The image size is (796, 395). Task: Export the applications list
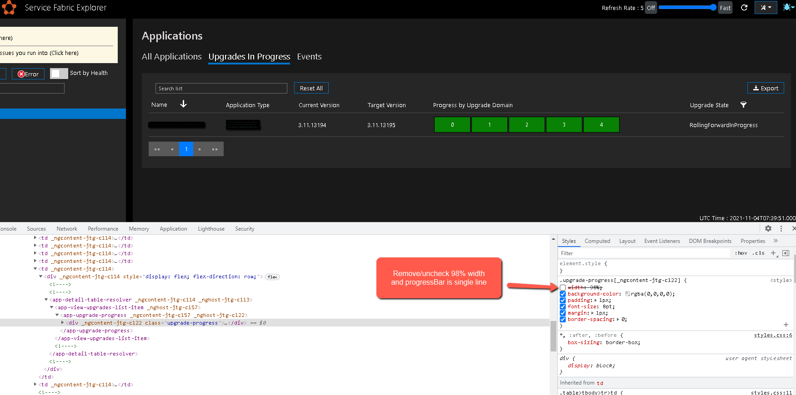(x=766, y=88)
